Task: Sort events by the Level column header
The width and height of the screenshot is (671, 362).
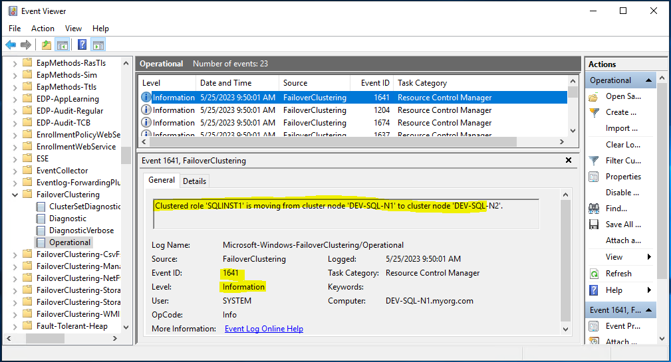Action: point(168,83)
